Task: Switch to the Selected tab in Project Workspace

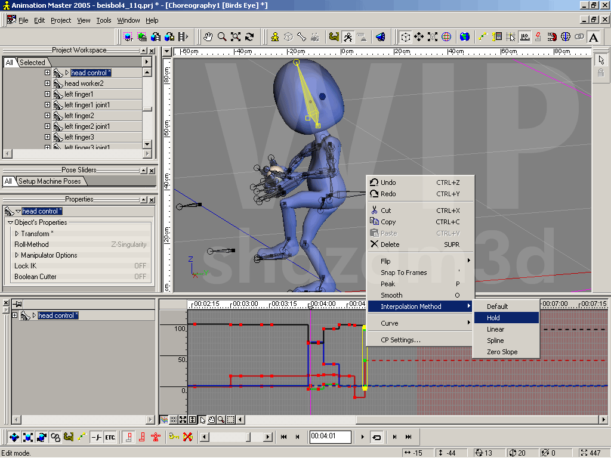Action: (x=32, y=62)
